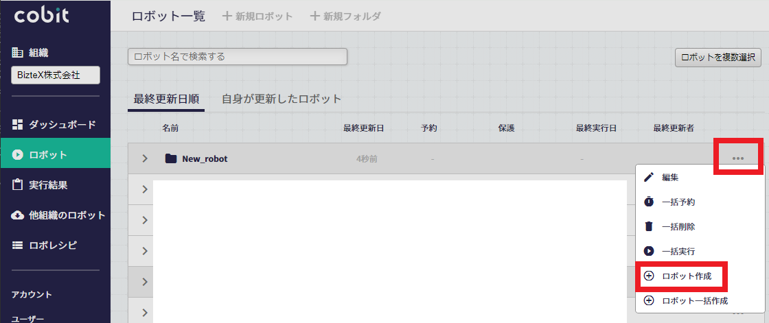Screen dimensions: 769x323
Task: Click the clipboard icon for 実行結果
Action: coord(18,184)
